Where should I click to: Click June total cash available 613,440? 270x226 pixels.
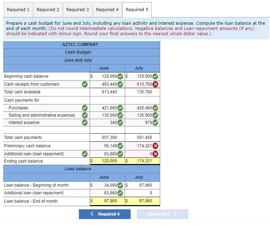point(109,92)
